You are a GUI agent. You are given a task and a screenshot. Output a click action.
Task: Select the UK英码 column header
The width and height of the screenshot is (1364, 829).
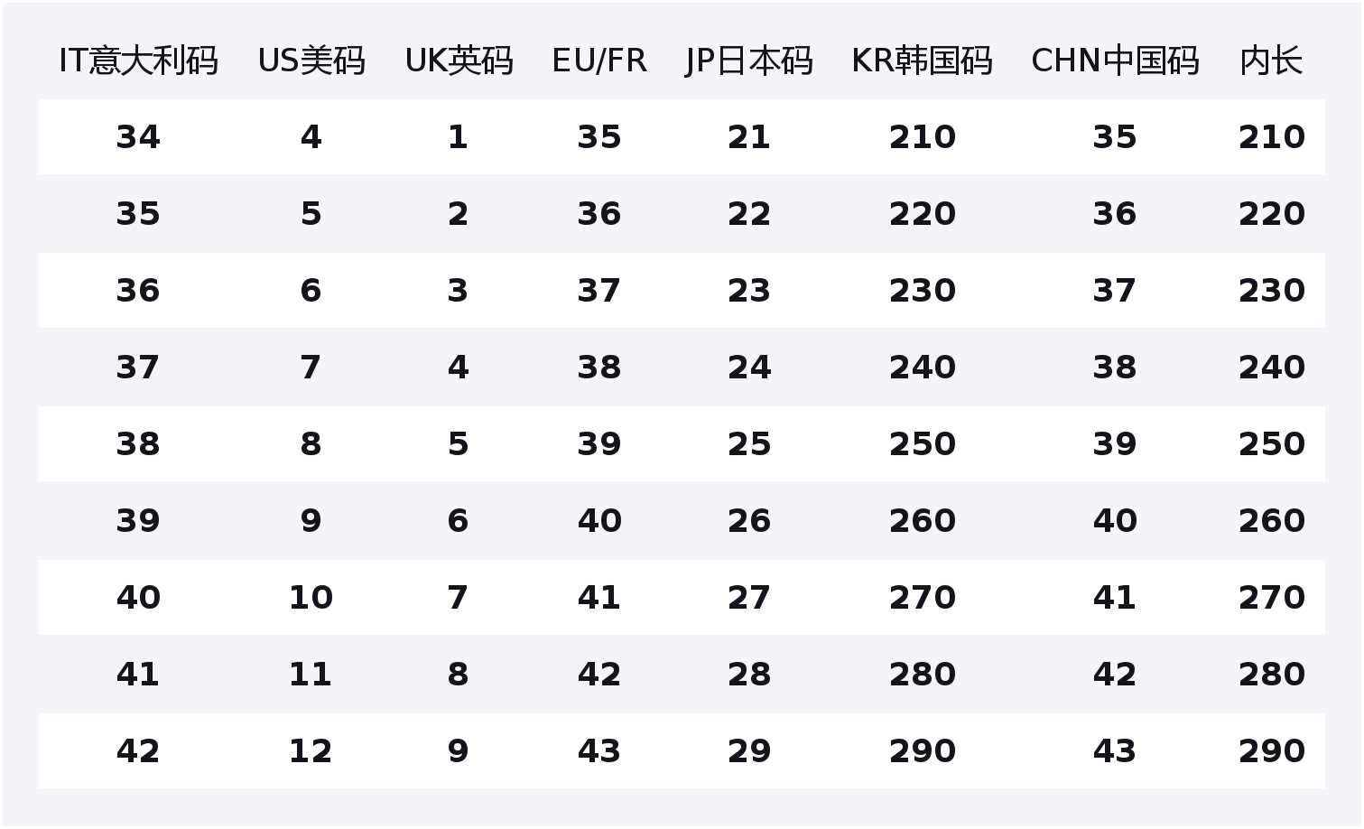(x=459, y=61)
